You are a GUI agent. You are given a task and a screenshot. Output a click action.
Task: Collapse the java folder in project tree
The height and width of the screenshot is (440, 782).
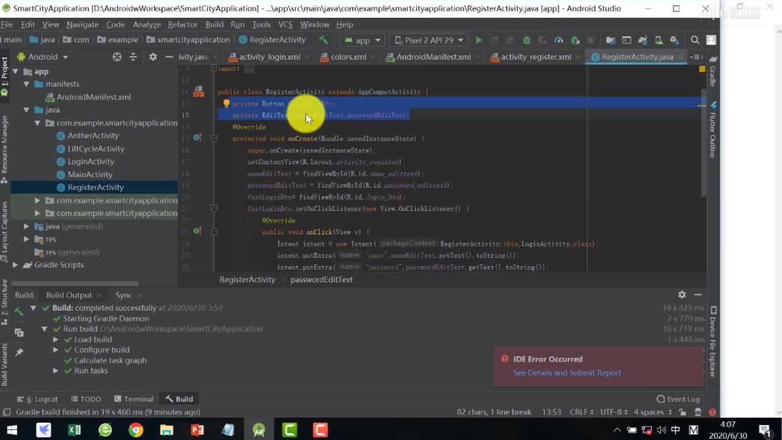[26, 110]
